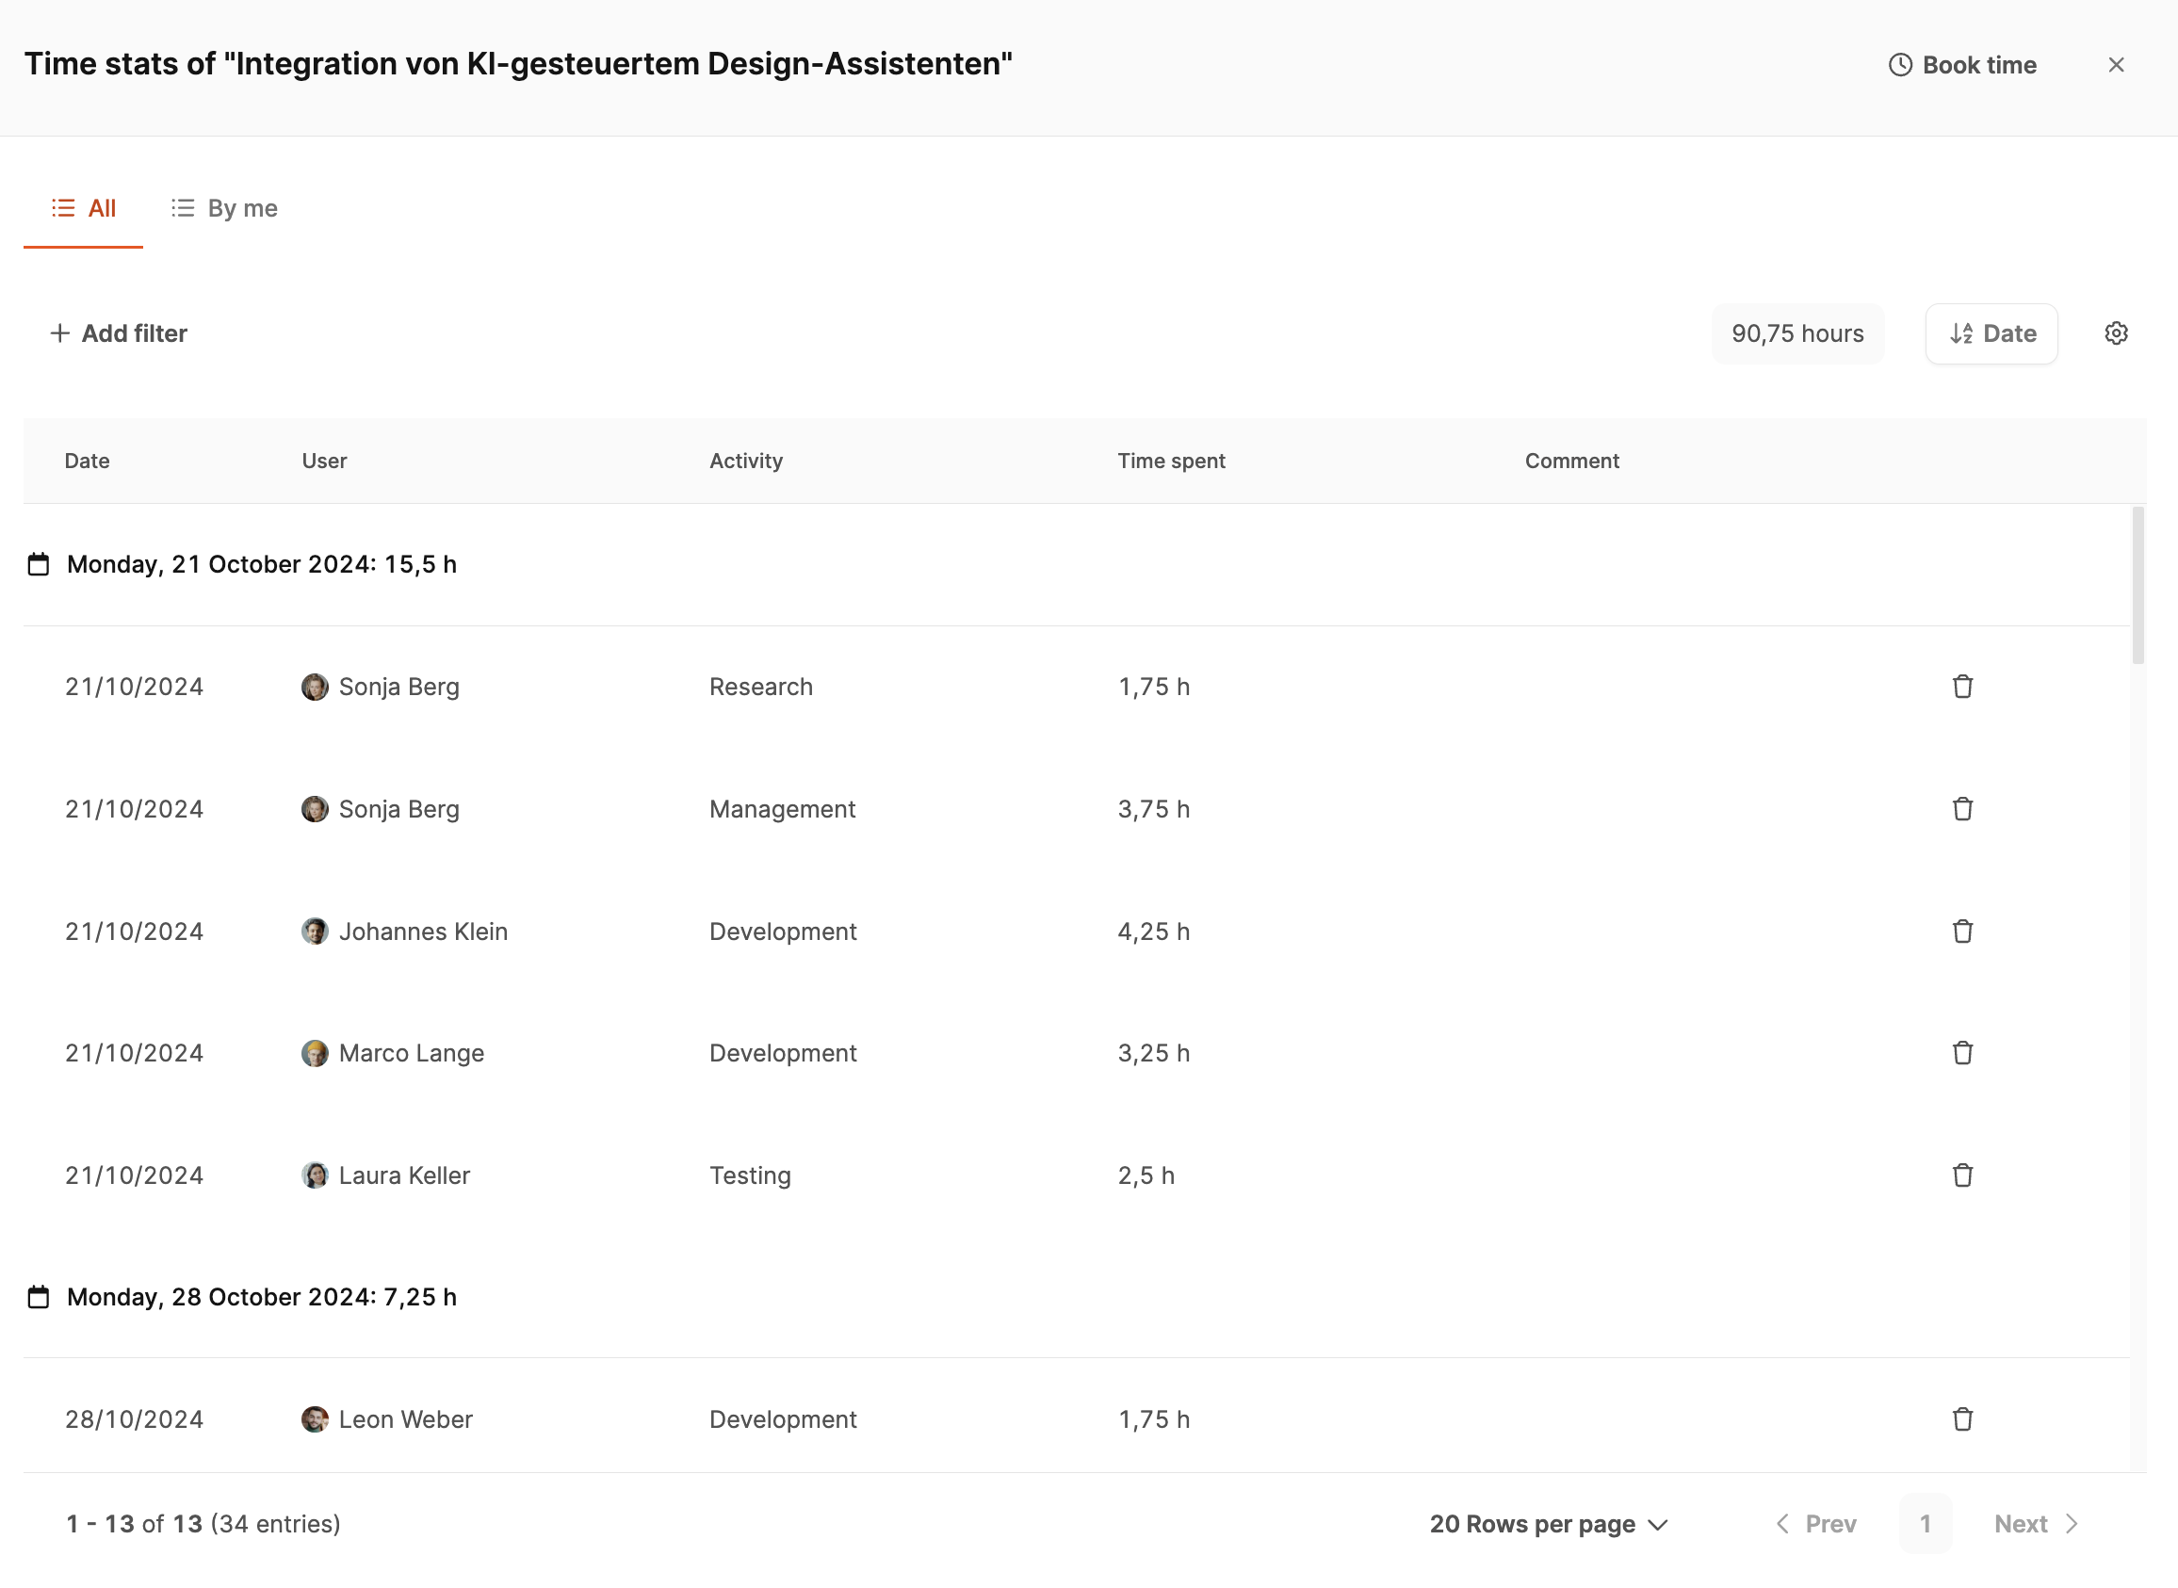Delete Leon Weber's Development entry

click(x=1961, y=1418)
